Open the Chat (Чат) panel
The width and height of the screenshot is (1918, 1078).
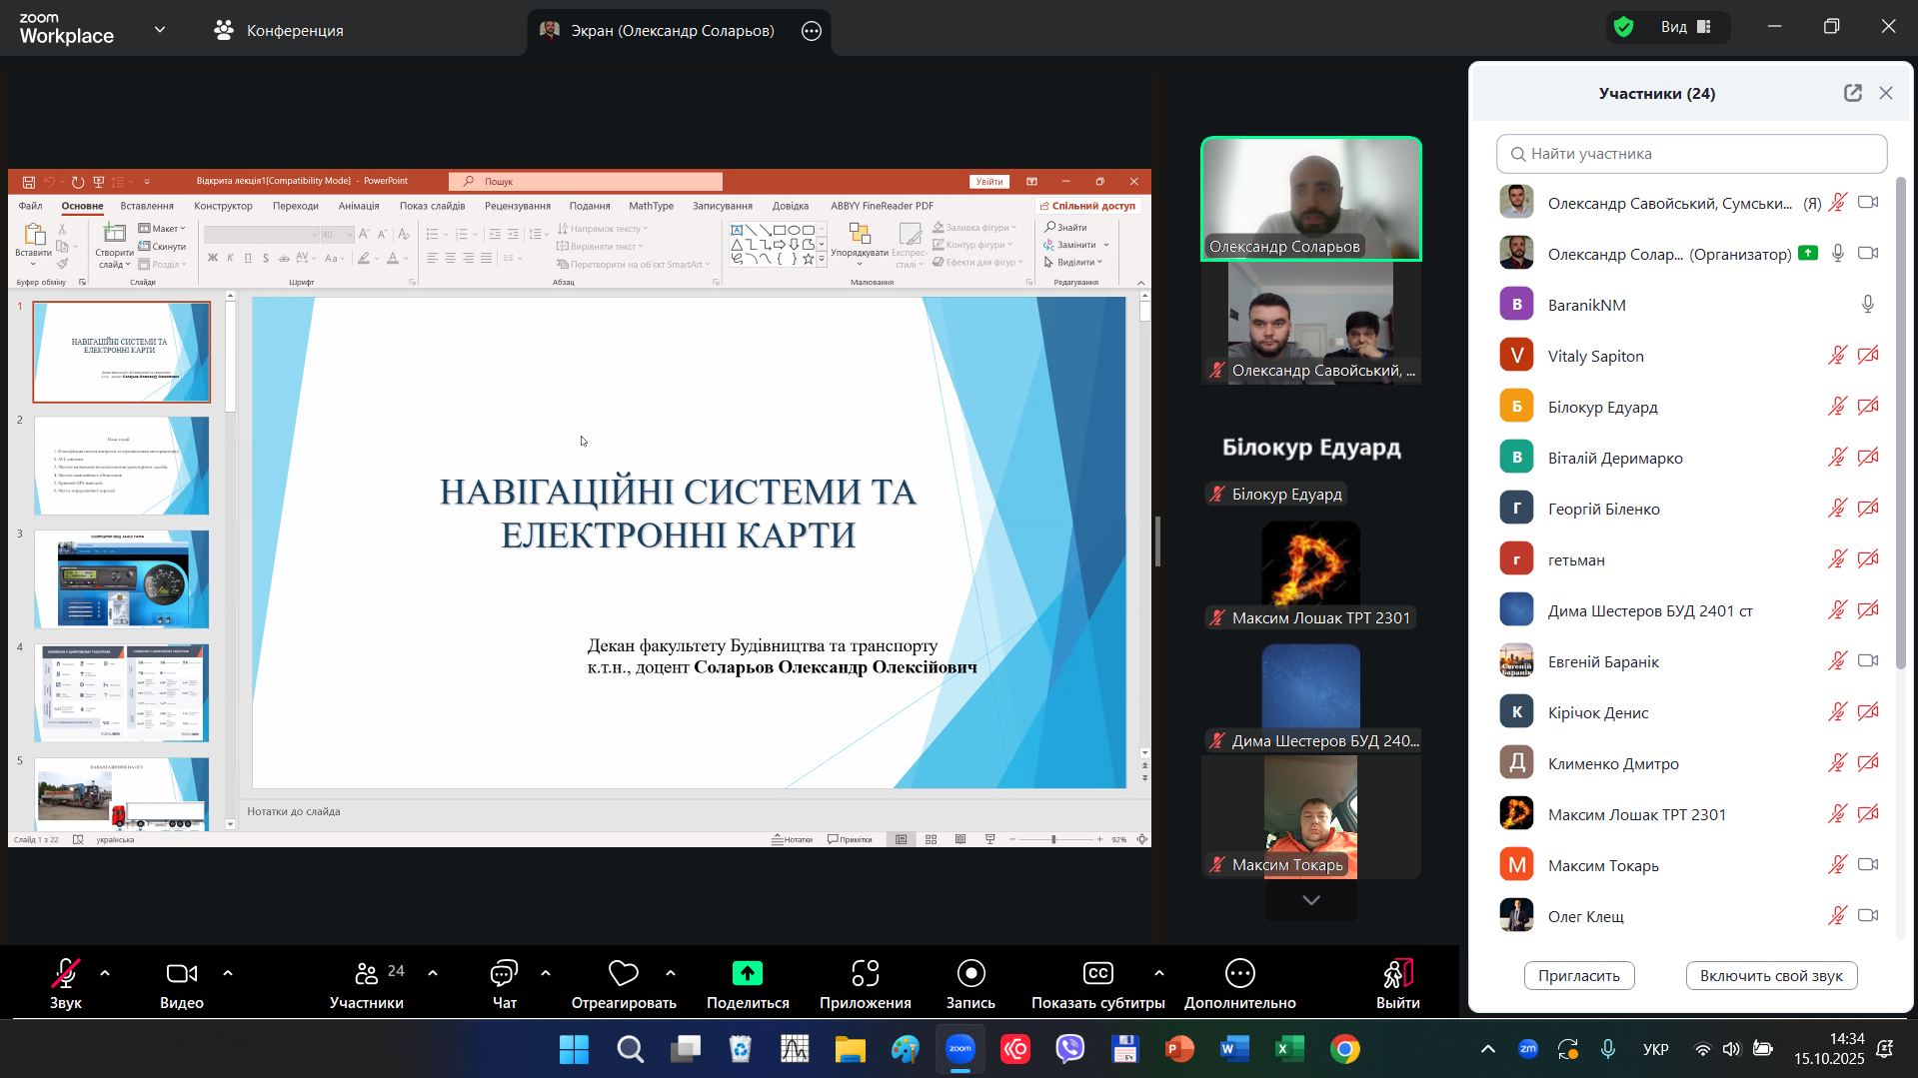point(504,974)
